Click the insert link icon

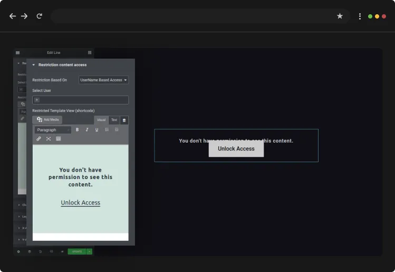(x=38, y=139)
